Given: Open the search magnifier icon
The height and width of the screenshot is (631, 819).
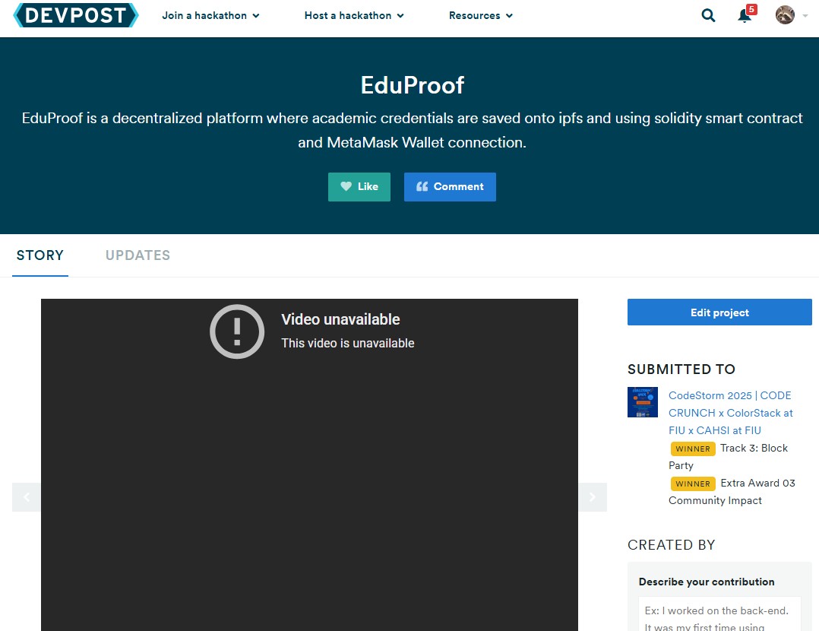Looking at the screenshot, I should click(708, 15).
